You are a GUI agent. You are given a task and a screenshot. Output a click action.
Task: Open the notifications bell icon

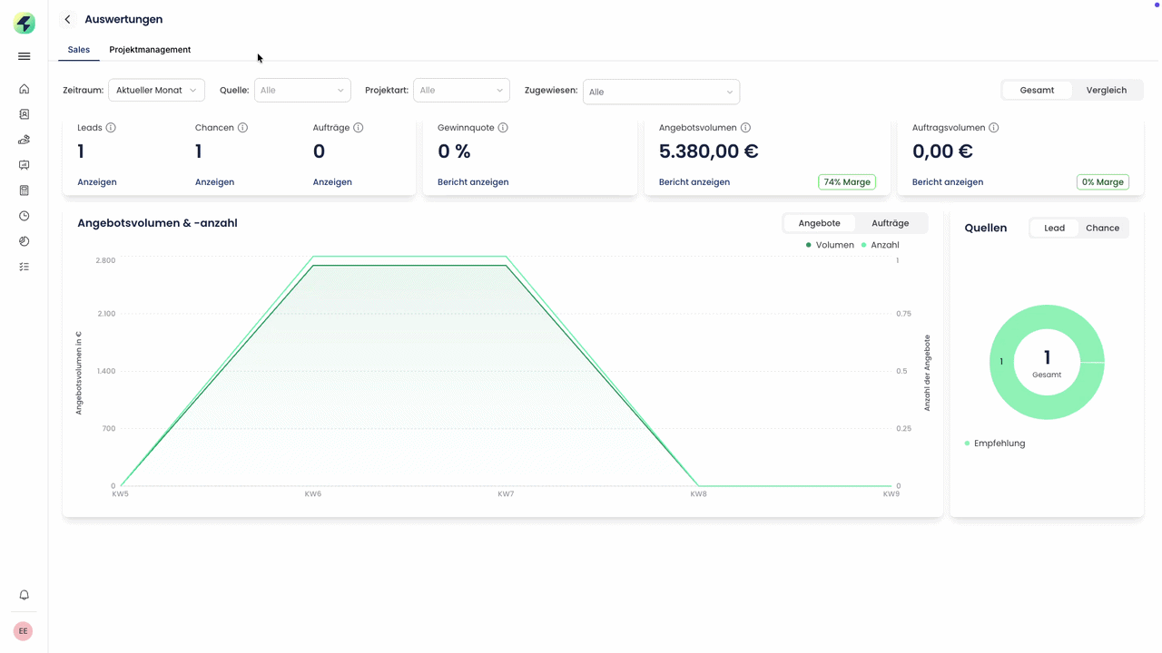[x=25, y=595]
